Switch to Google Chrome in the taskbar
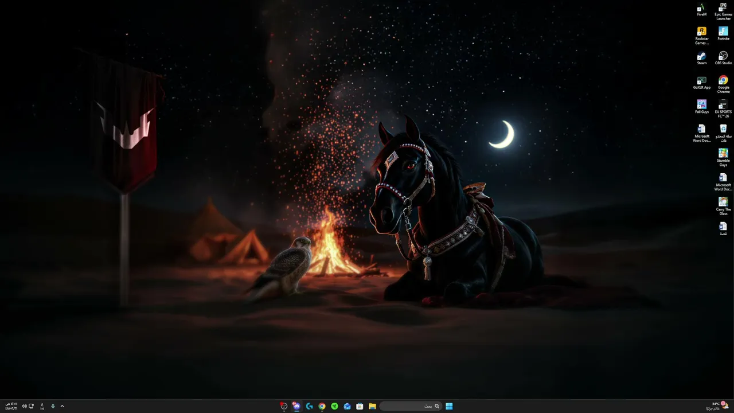Viewport: 734px width, 413px height. click(322, 406)
